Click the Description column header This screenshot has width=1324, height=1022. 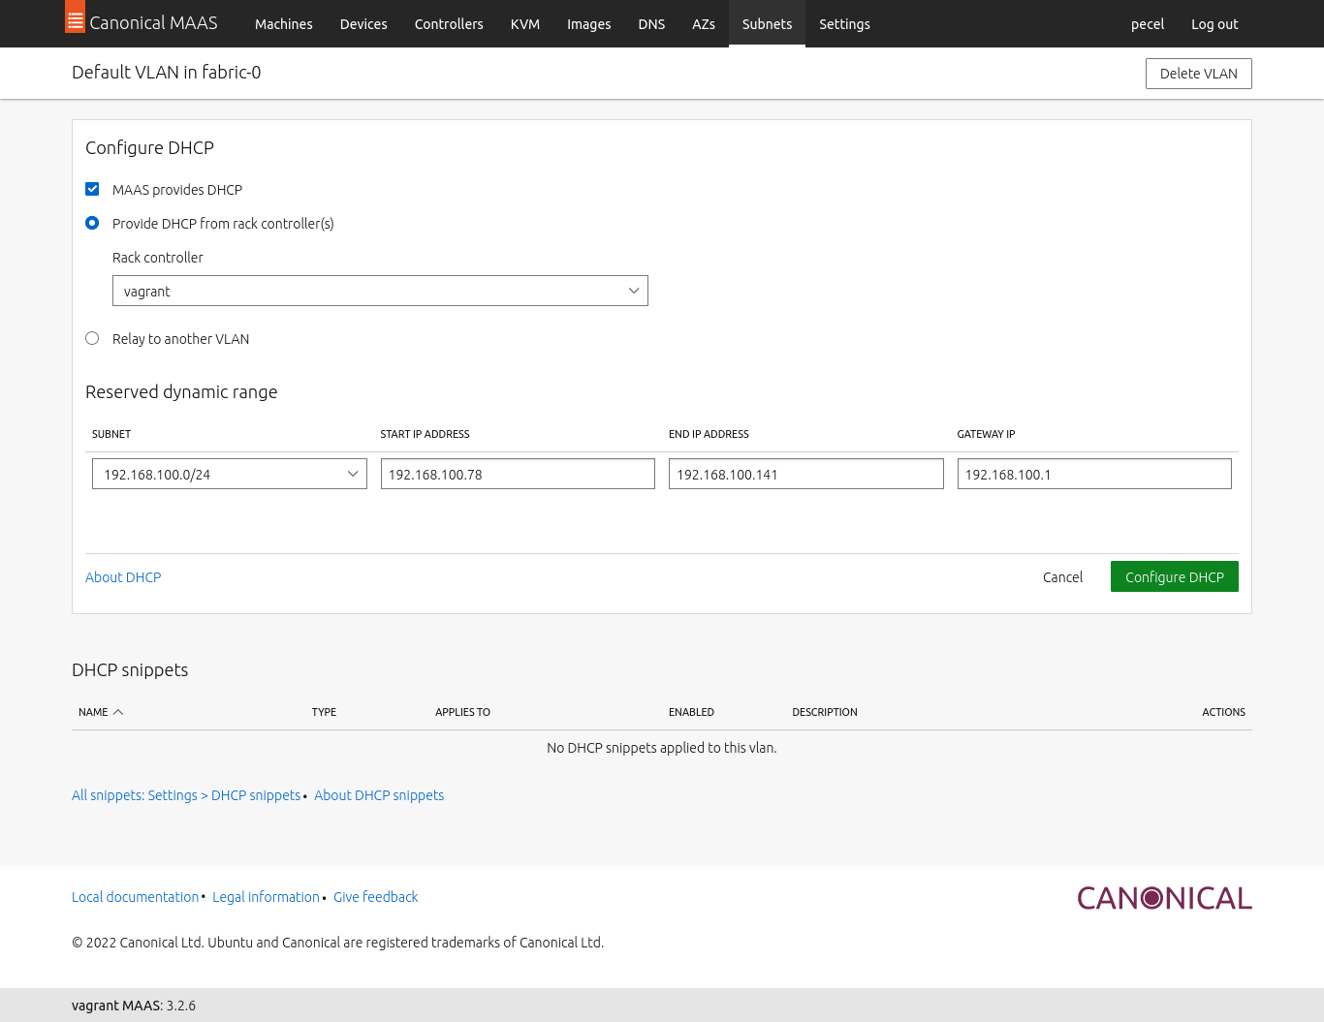pyautogui.click(x=825, y=712)
